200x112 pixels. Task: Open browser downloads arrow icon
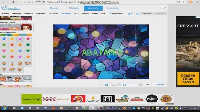pos(197,2)
